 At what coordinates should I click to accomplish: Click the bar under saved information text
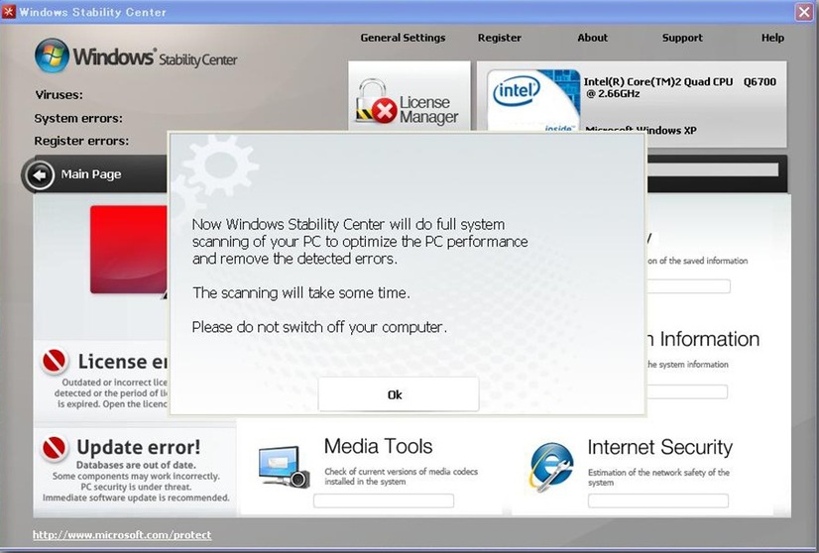coord(688,286)
